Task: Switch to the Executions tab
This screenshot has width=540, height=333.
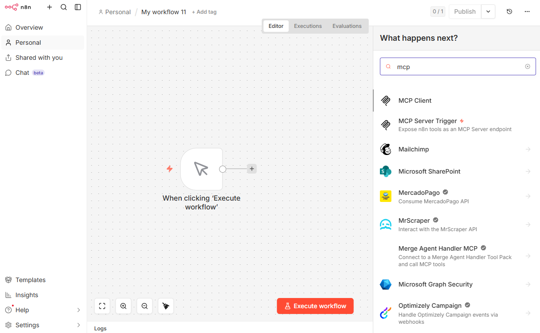Action: [308, 26]
